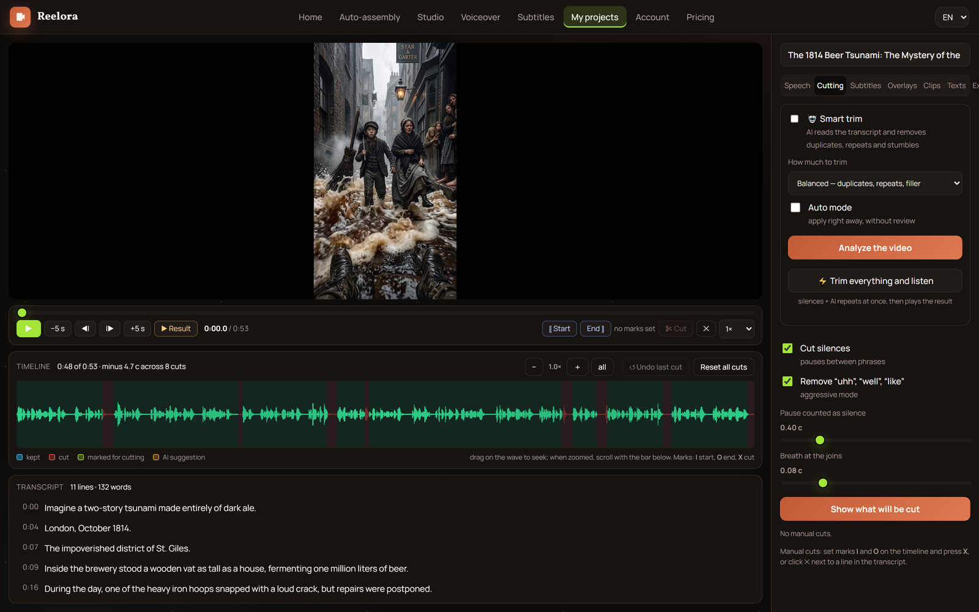Click the Smart trim robot icon

tap(812, 119)
